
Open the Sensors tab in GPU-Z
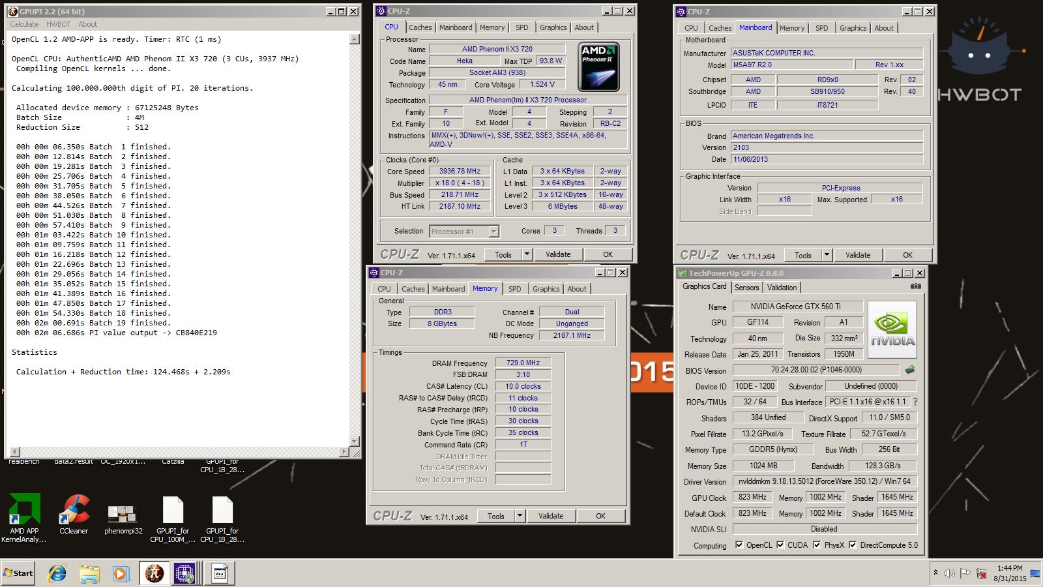(746, 288)
